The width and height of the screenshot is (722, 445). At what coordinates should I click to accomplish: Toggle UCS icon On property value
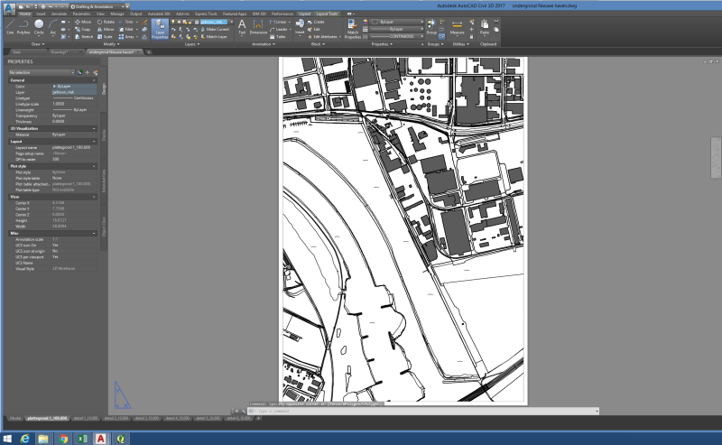tap(56, 246)
